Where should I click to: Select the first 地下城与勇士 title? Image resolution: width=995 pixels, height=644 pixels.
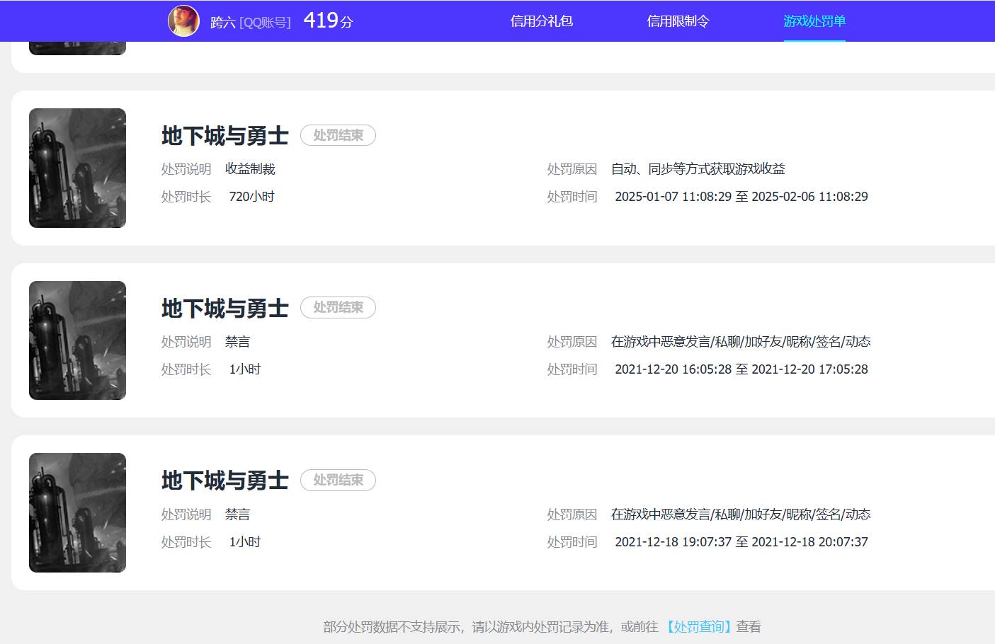(224, 136)
